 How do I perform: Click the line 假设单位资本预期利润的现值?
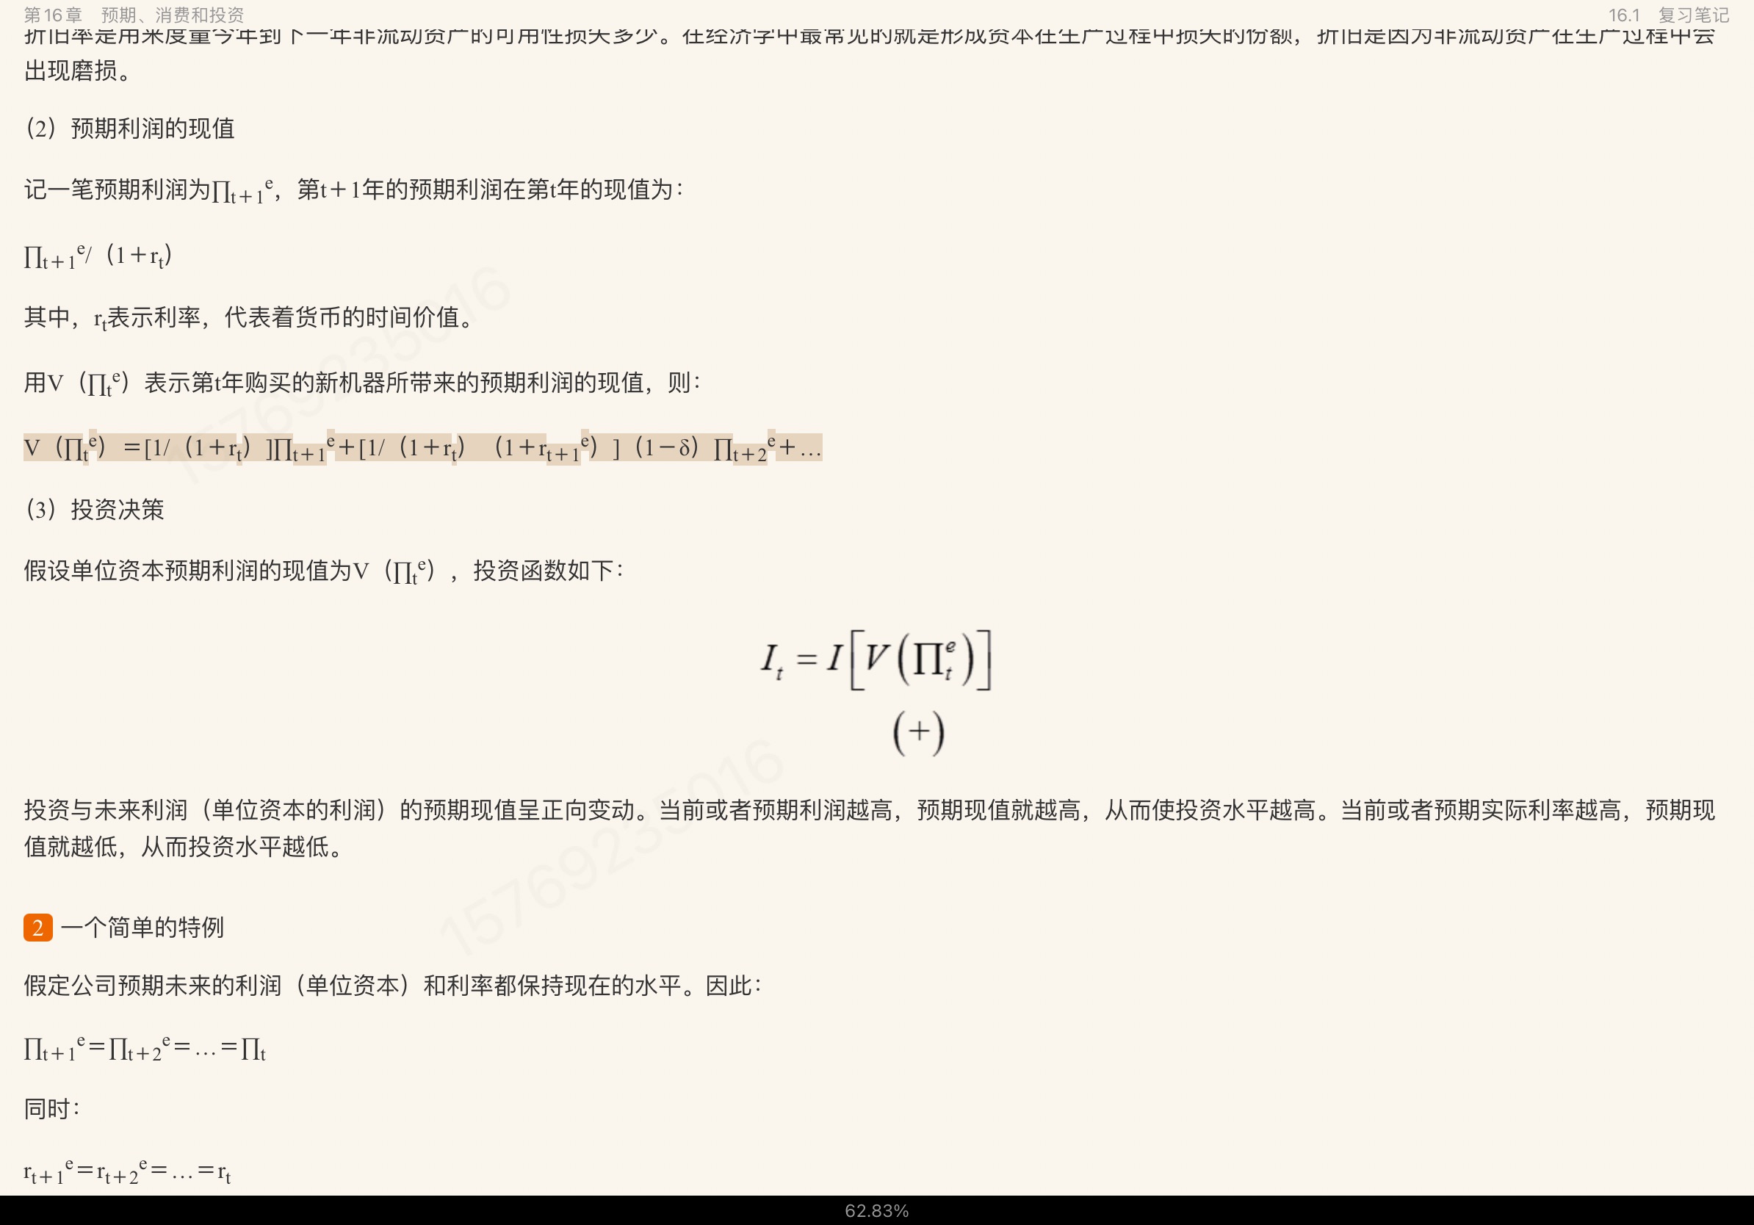(x=323, y=571)
